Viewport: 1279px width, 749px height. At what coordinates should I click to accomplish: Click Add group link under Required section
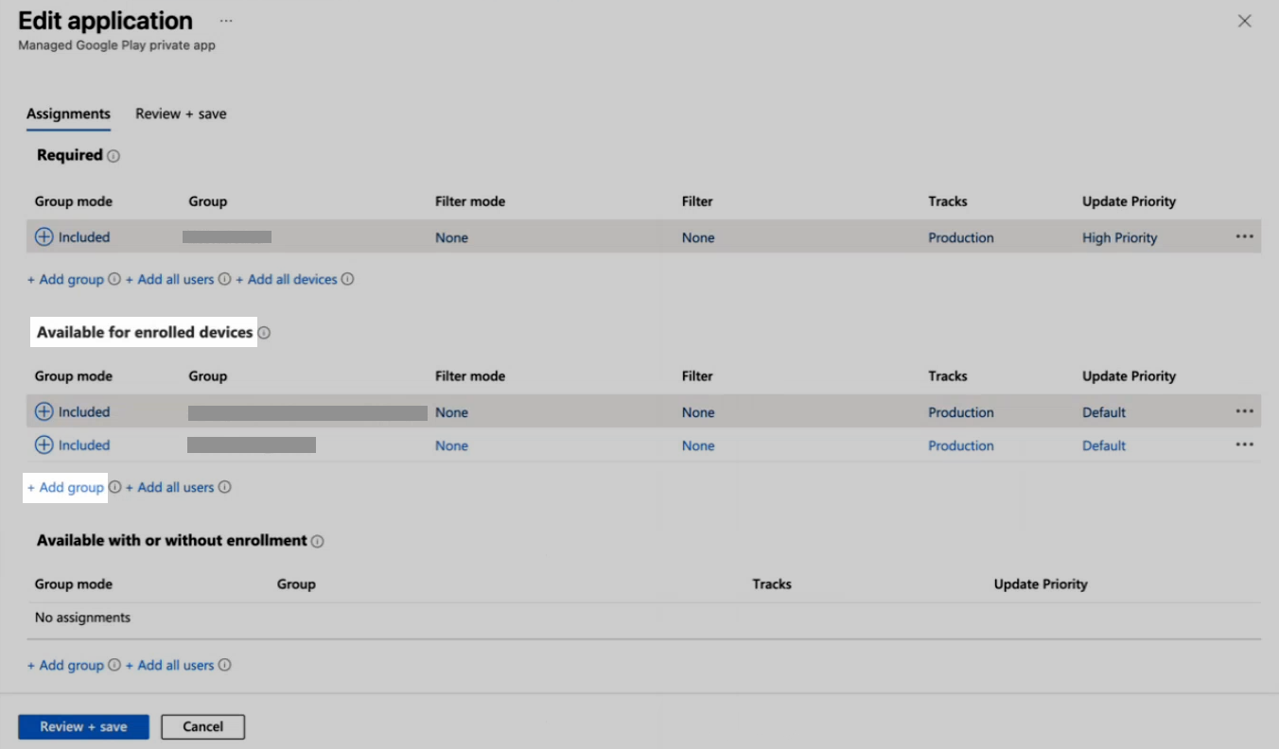pos(66,280)
